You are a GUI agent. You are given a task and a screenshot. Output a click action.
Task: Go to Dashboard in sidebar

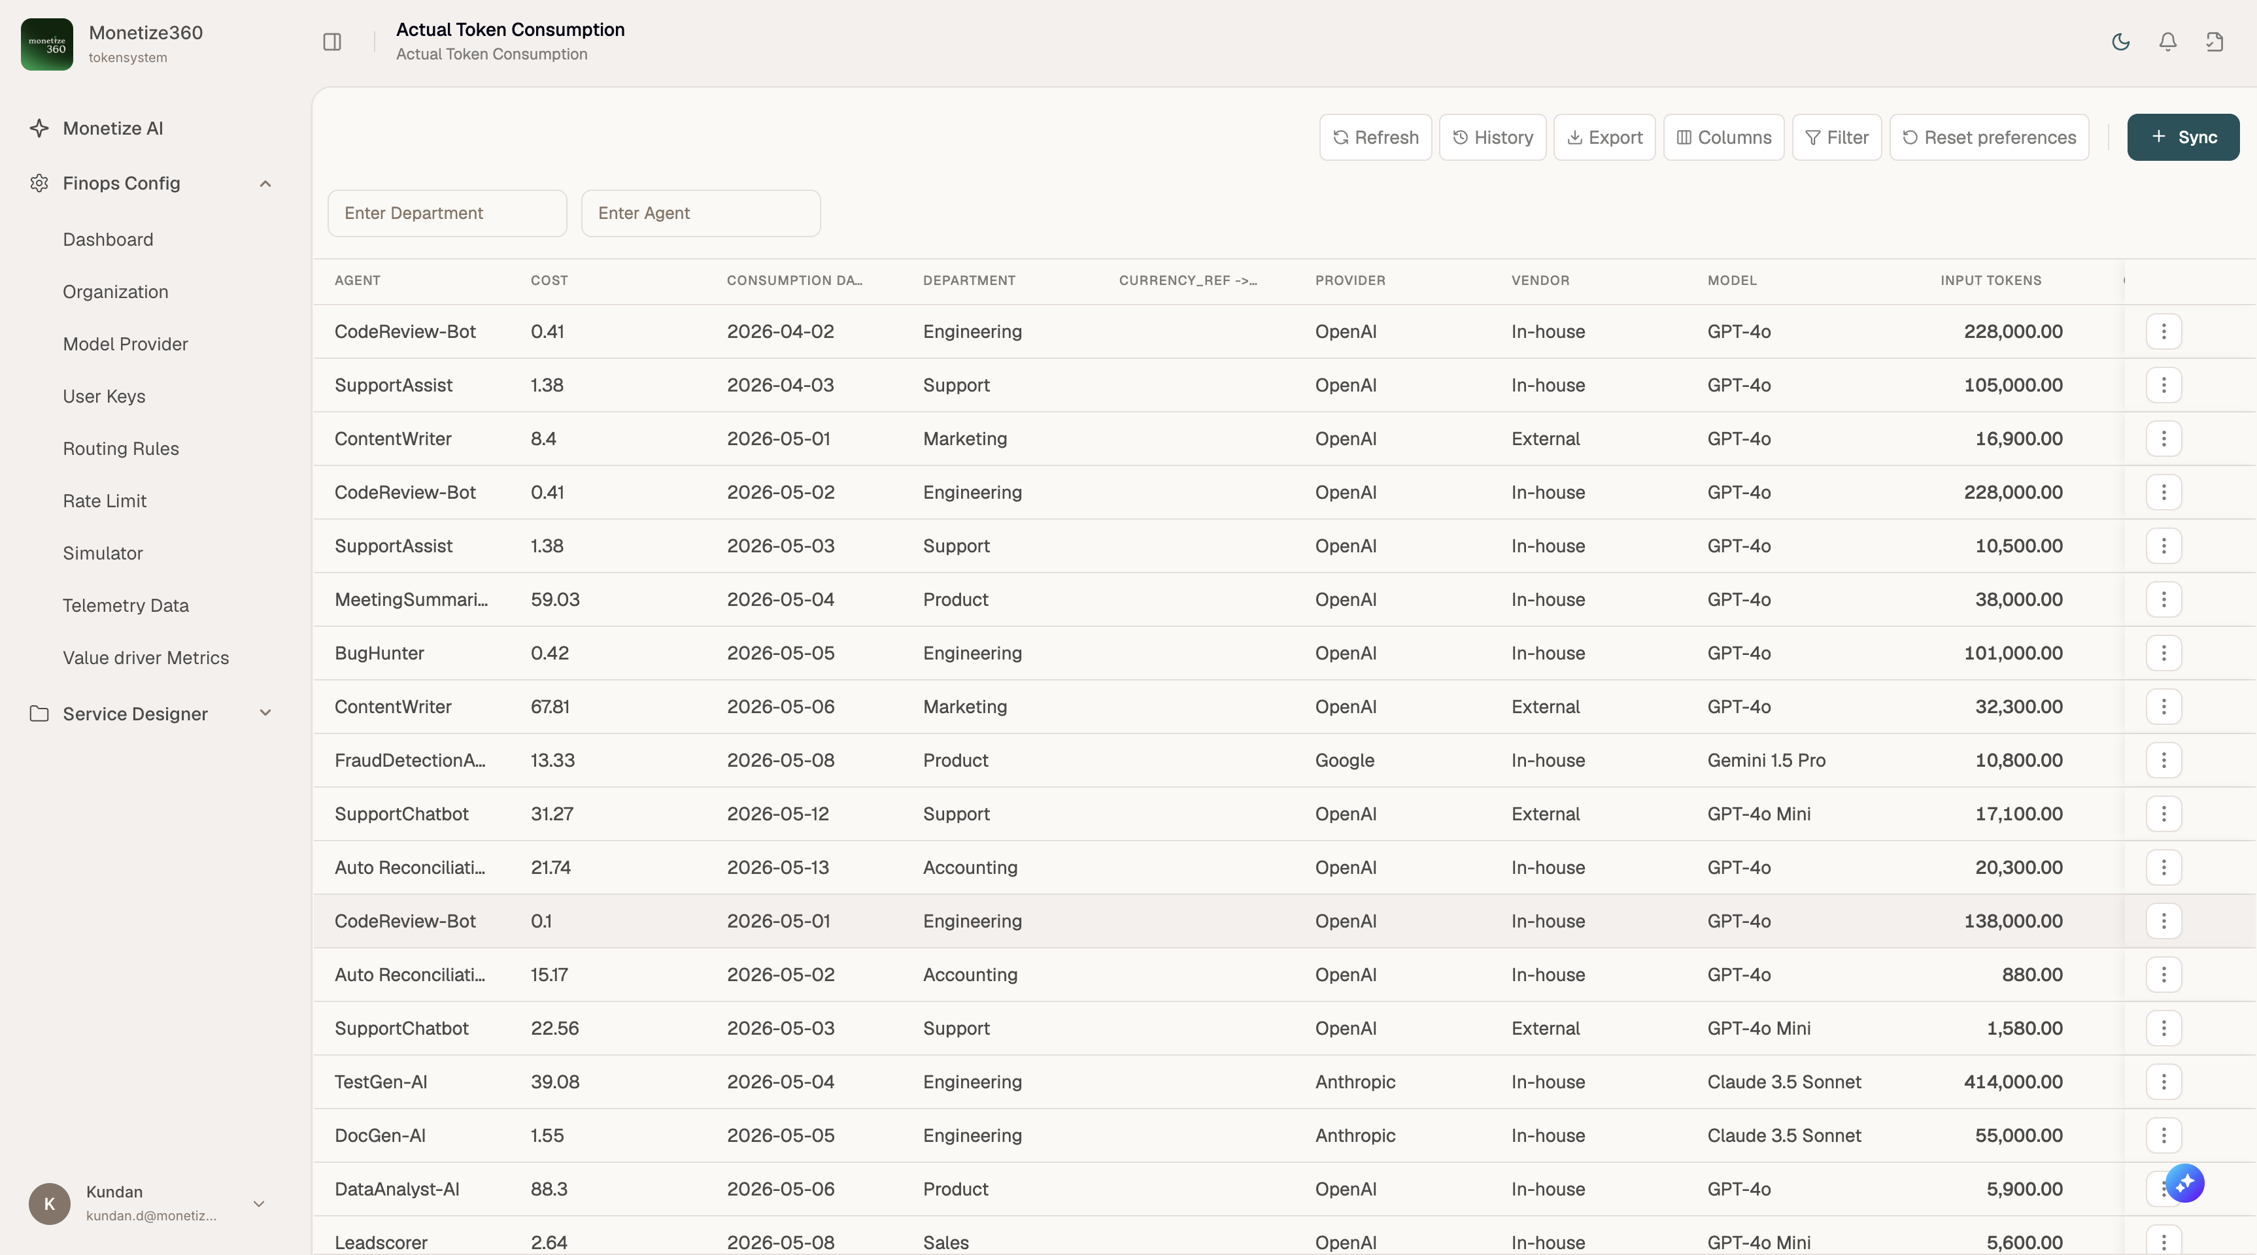coord(108,239)
